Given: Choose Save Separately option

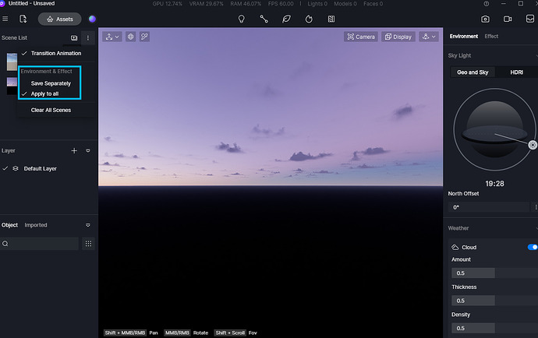Looking at the screenshot, I should tap(51, 83).
